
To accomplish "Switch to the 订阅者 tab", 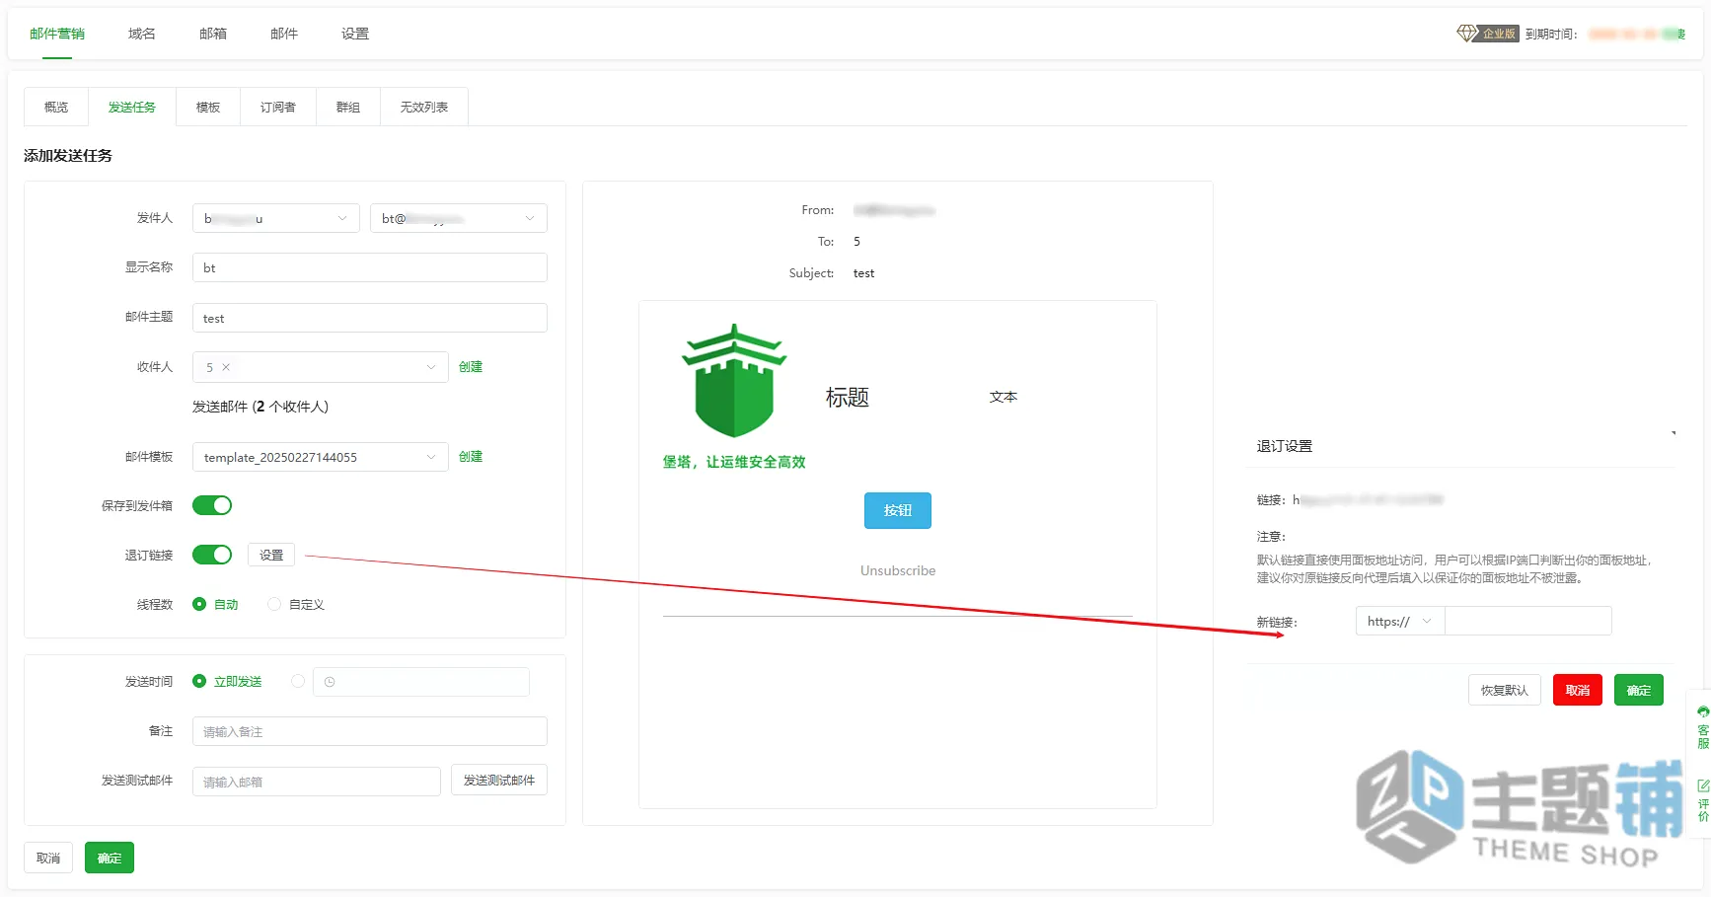I will [x=278, y=107].
